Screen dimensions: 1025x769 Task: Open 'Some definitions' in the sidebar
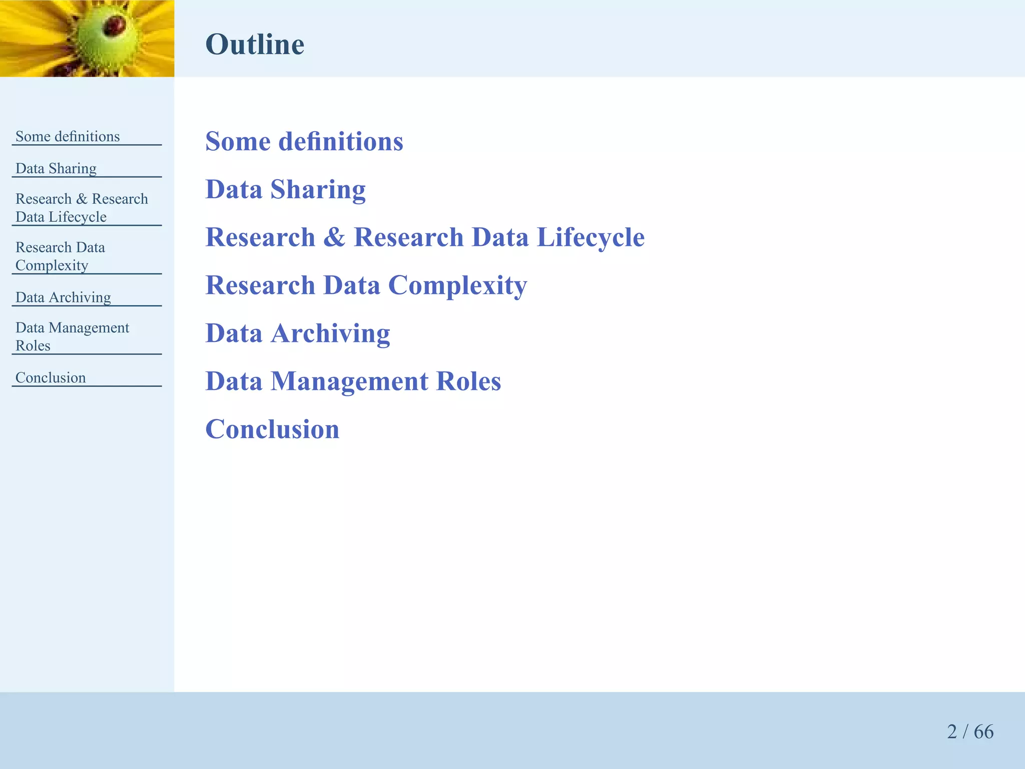(x=68, y=136)
